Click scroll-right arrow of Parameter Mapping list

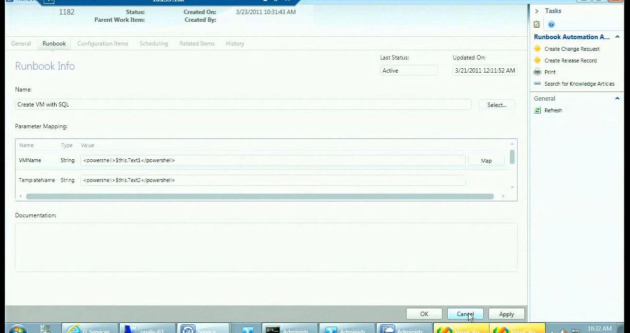(x=503, y=197)
